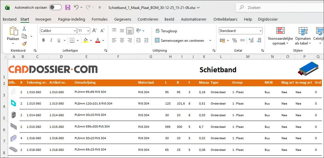Click the Undo arrow icon
Image resolution: width=324 pixels, height=158 pixels.
76,7
